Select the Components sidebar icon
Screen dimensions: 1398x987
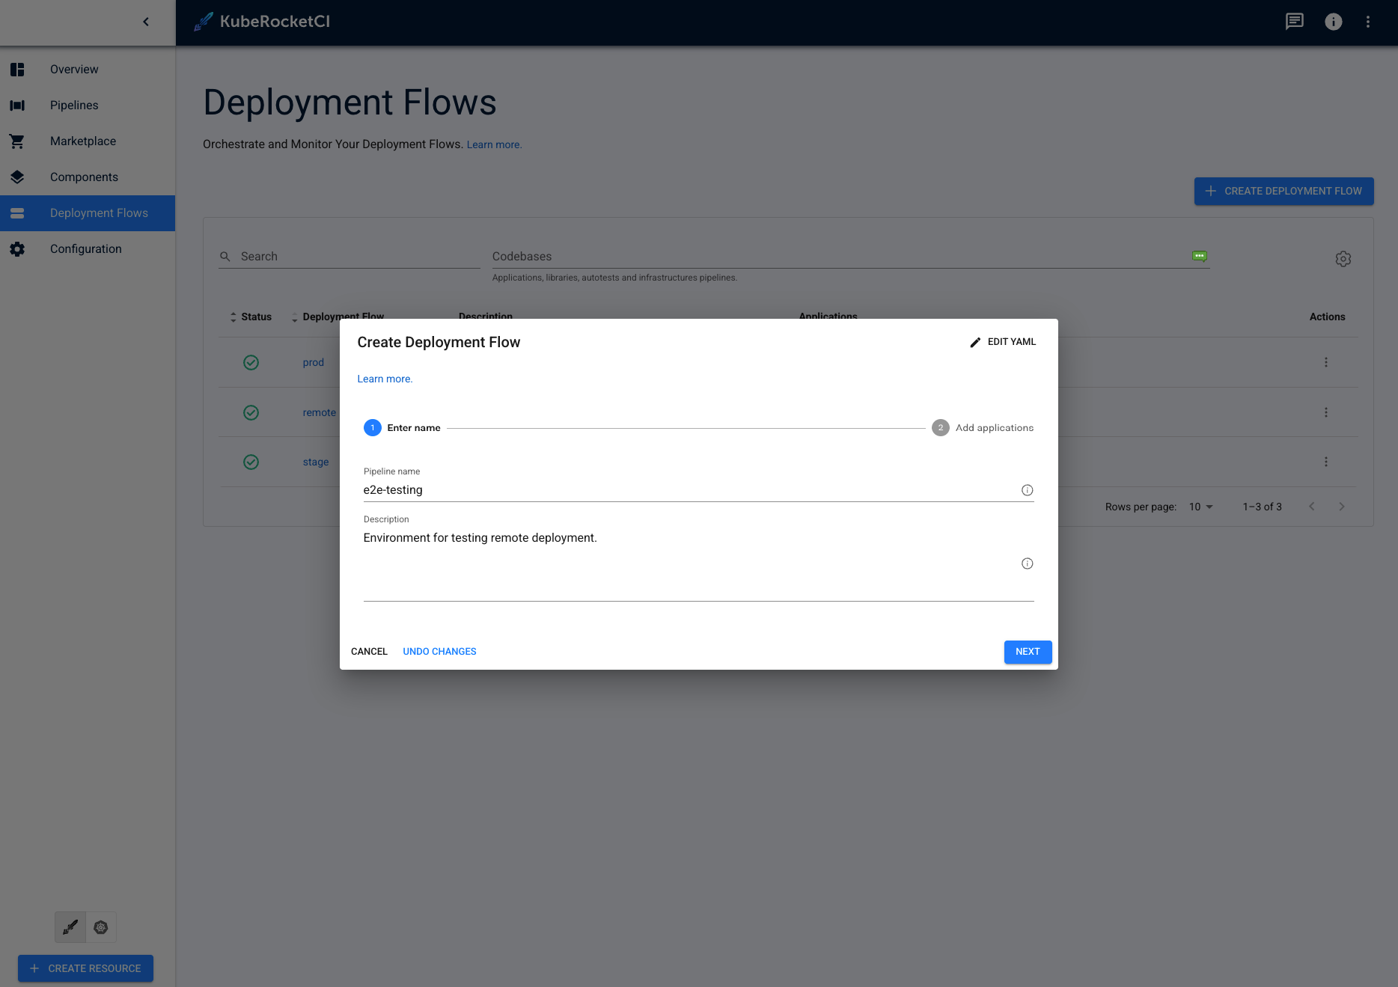[x=17, y=177]
